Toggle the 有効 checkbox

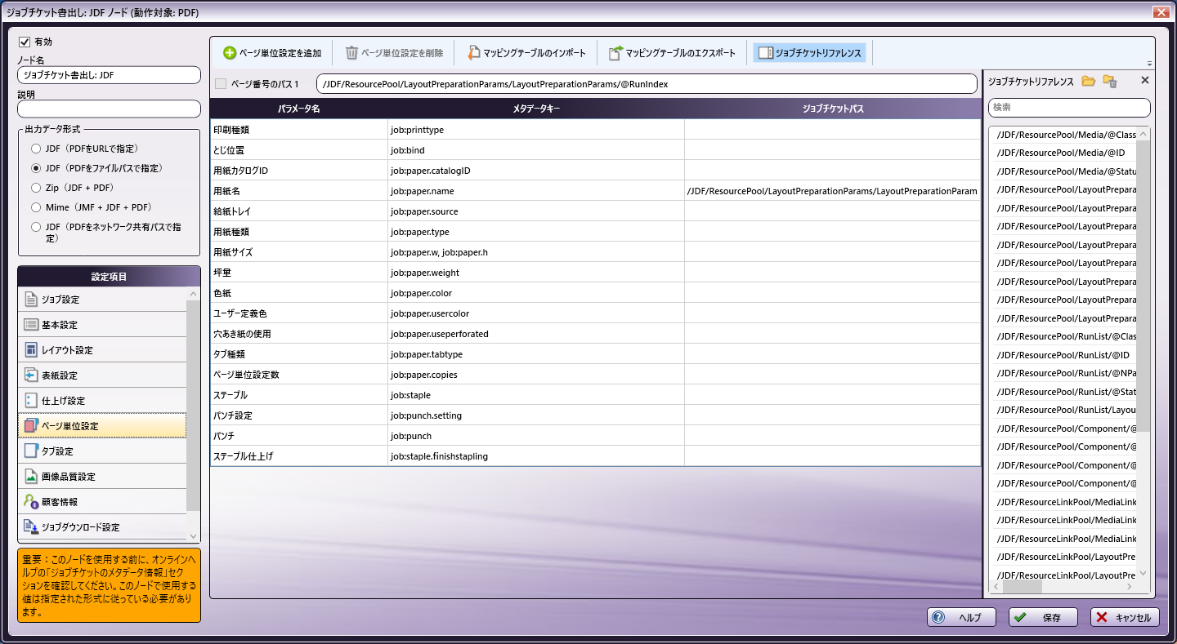(x=25, y=42)
